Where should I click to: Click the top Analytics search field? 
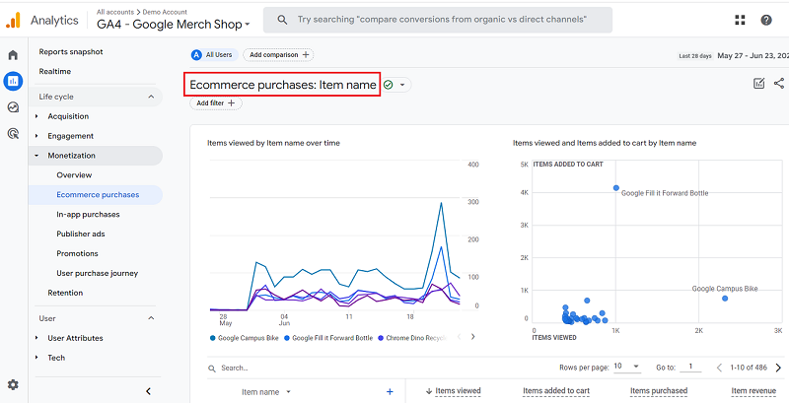pyautogui.click(x=438, y=20)
